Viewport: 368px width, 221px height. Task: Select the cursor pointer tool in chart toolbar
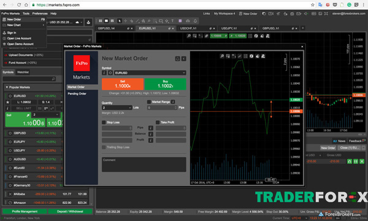point(119,21)
